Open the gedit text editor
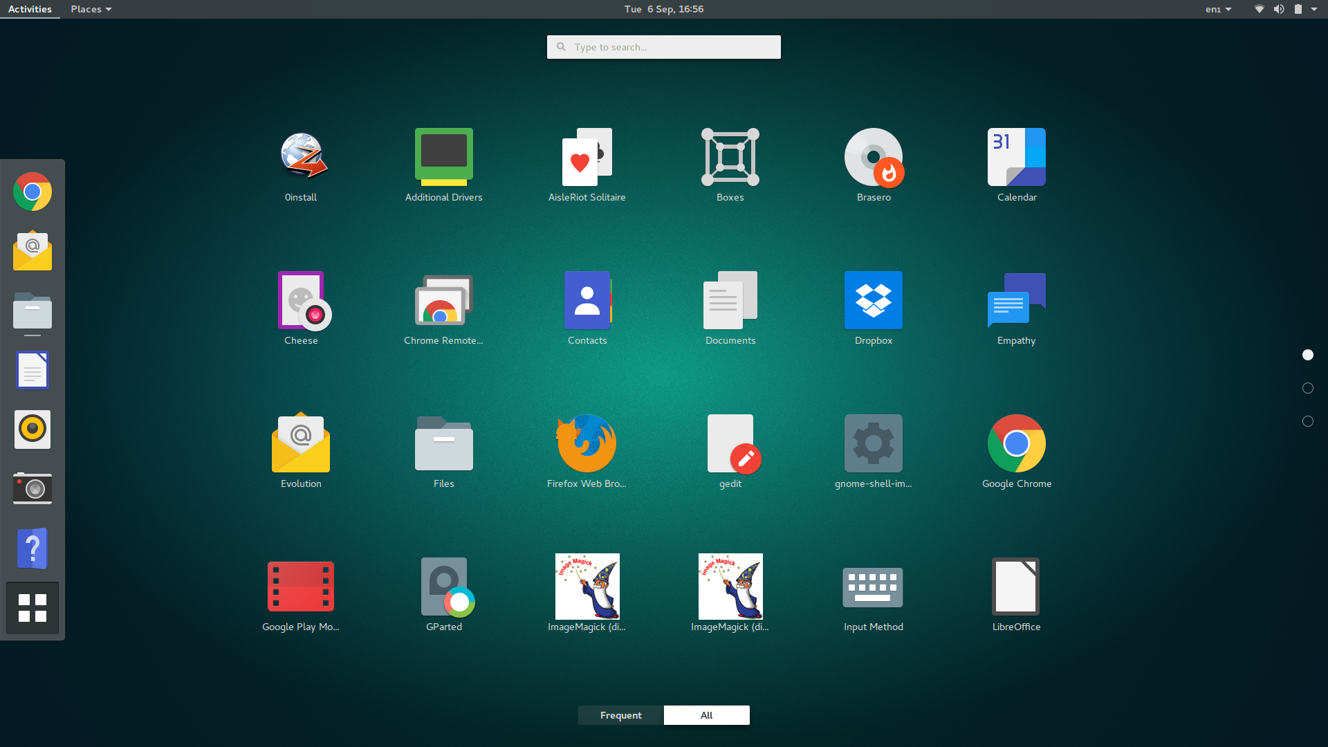Image resolution: width=1328 pixels, height=747 pixels. (733, 443)
